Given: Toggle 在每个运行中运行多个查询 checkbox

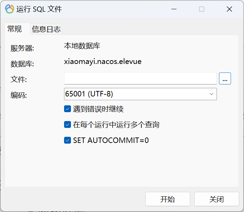Looking at the screenshot, I should point(68,124).
